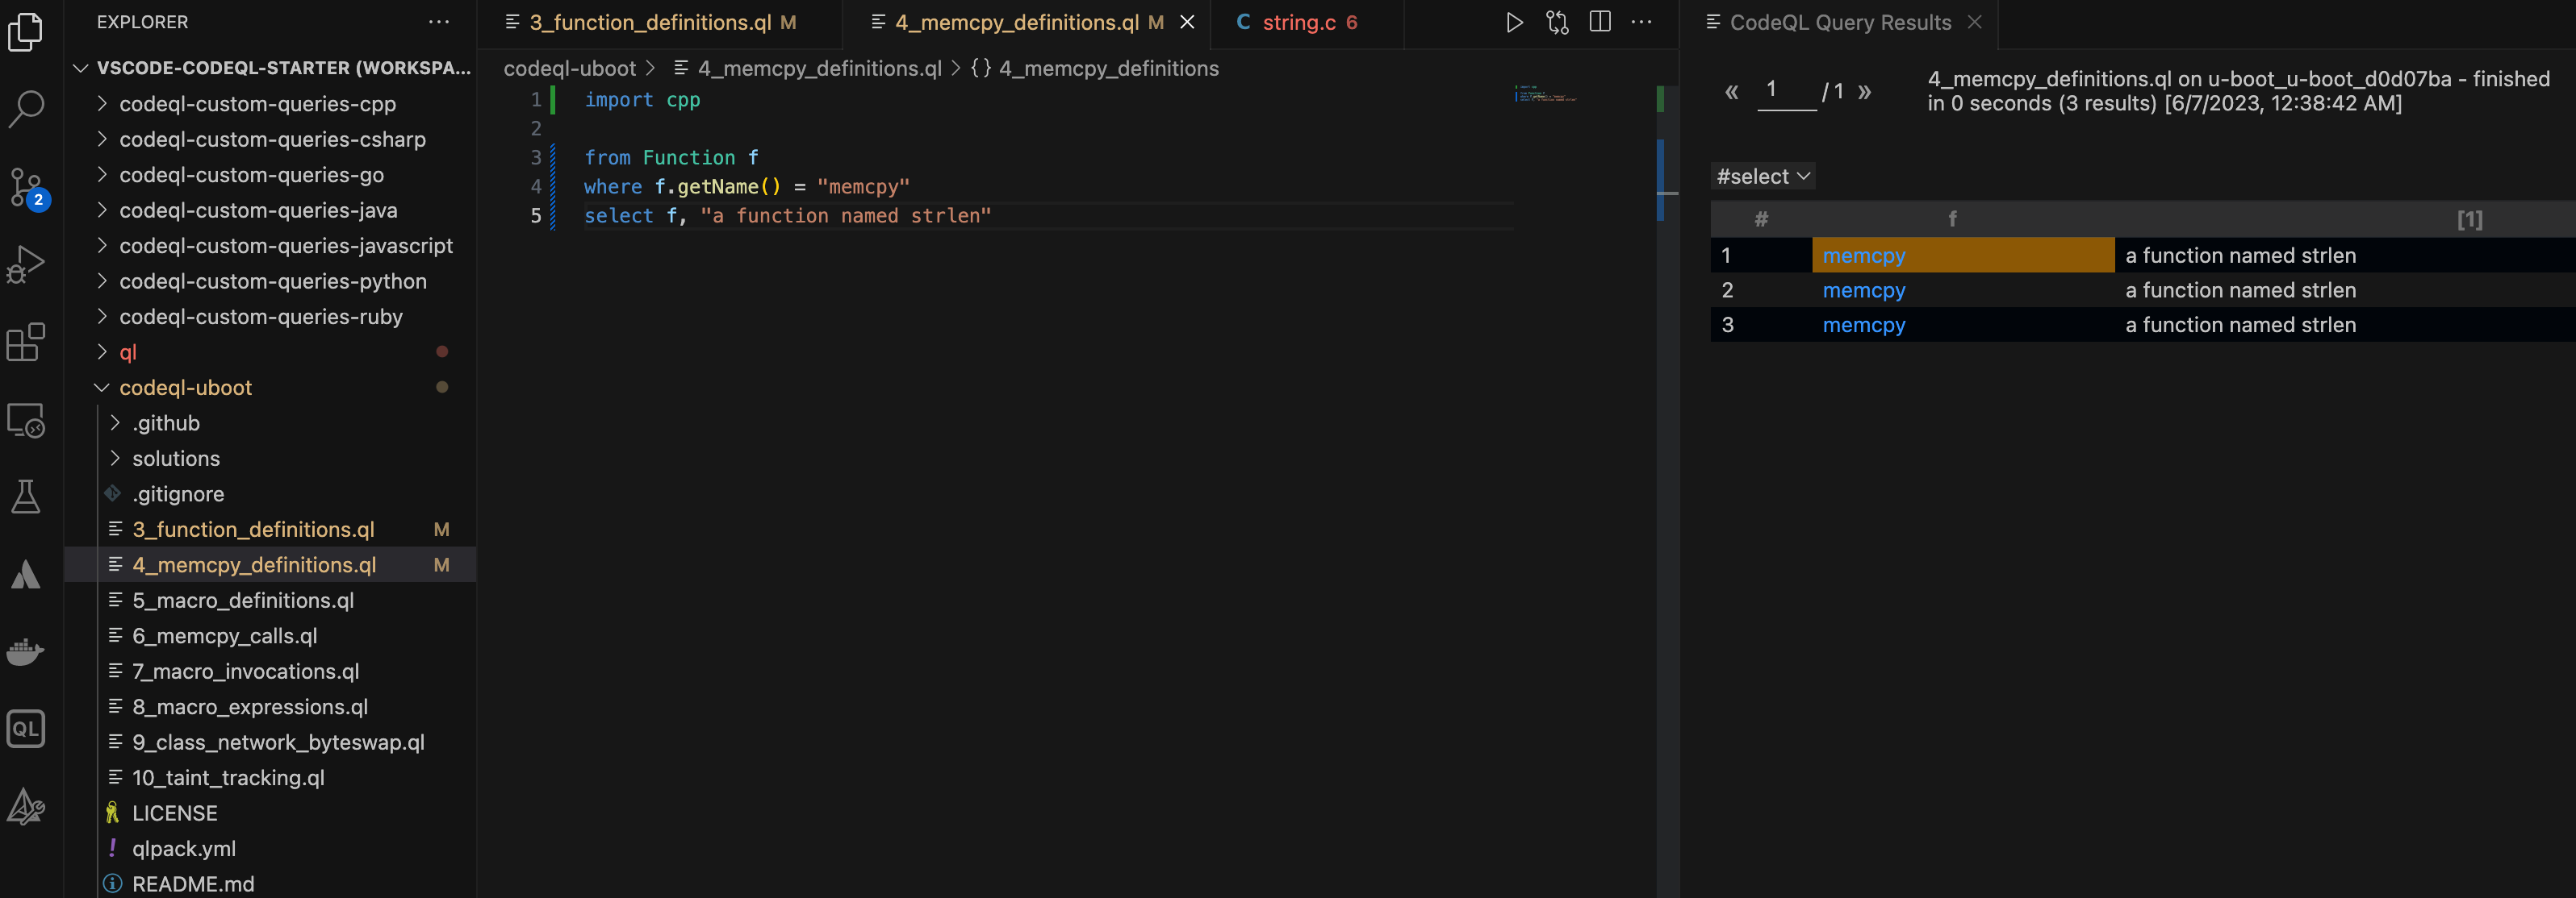Expand codeql-custom-queries-cpp folder

(258, 104)
